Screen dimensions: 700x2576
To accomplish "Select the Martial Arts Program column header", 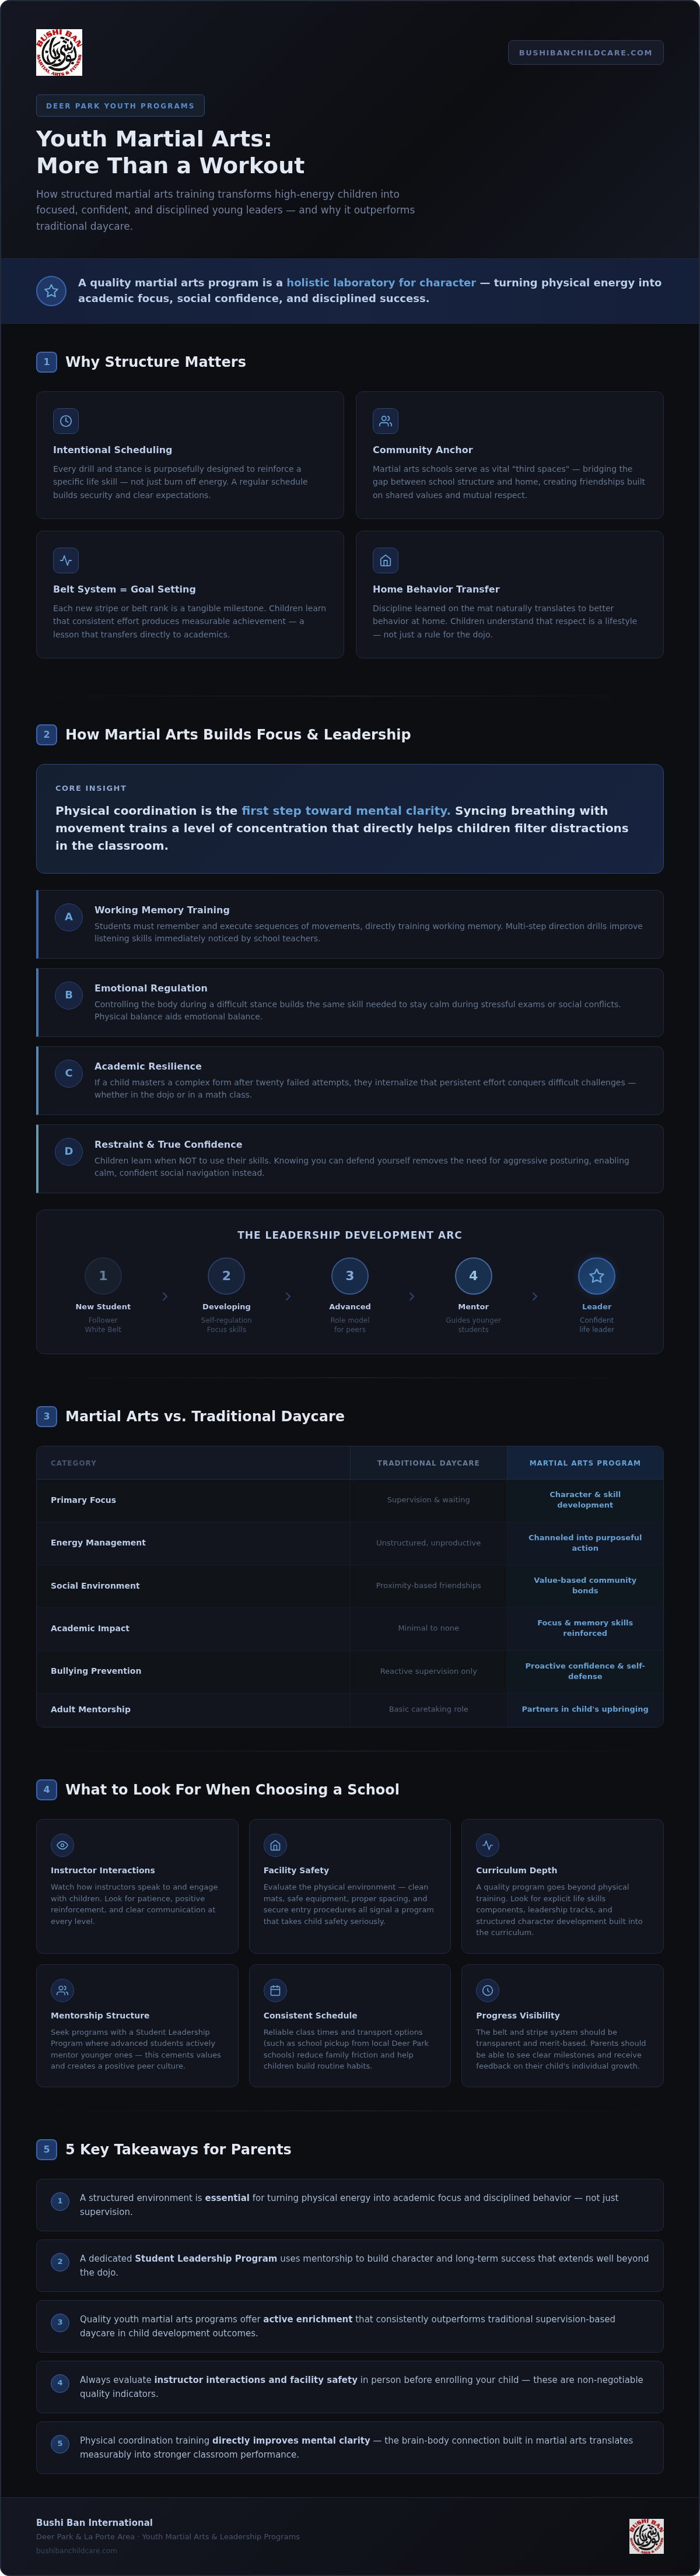I will click(585, 1462).
